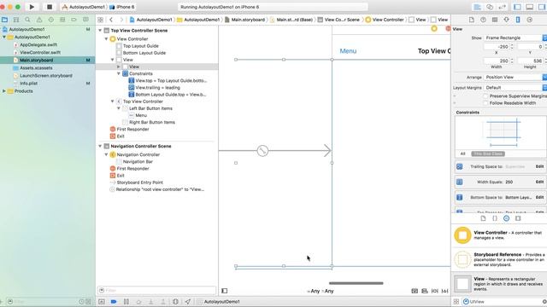This screenshot has height=307, width=547.
Task: Click the Menu bar button on canvas
Action: (348, 51)
